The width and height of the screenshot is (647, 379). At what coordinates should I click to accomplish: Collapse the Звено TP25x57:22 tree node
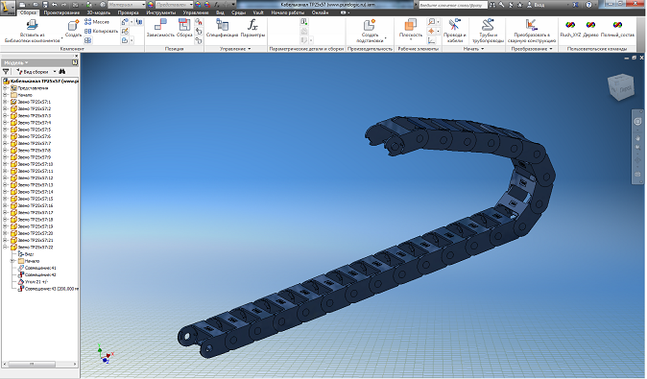point(6,247)
